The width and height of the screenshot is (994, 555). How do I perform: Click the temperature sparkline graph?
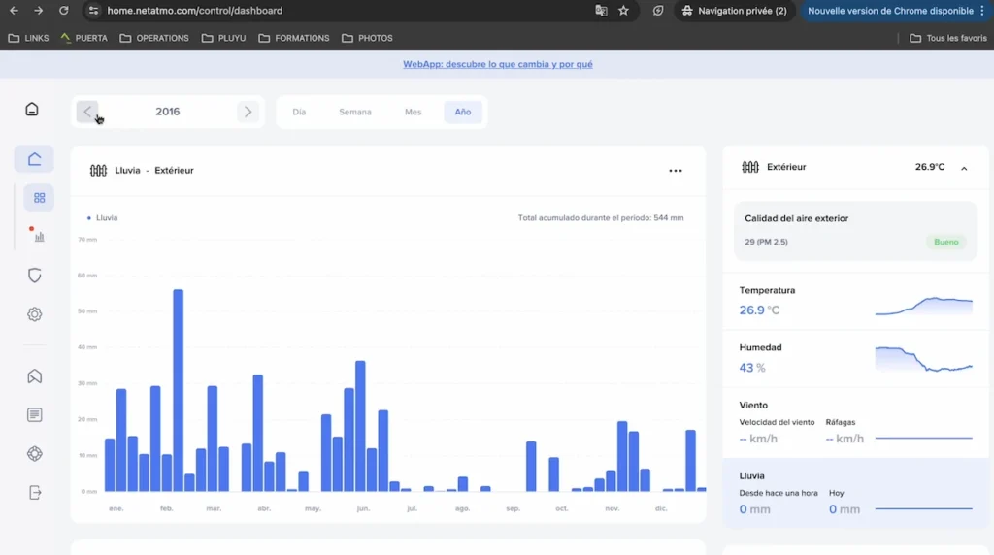pos(924,306)
